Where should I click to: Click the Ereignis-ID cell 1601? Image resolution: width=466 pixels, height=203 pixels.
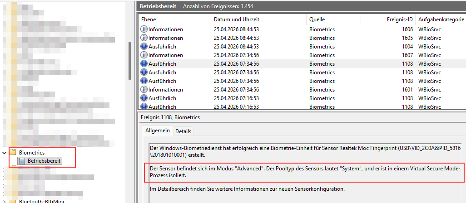click(407, 90)
